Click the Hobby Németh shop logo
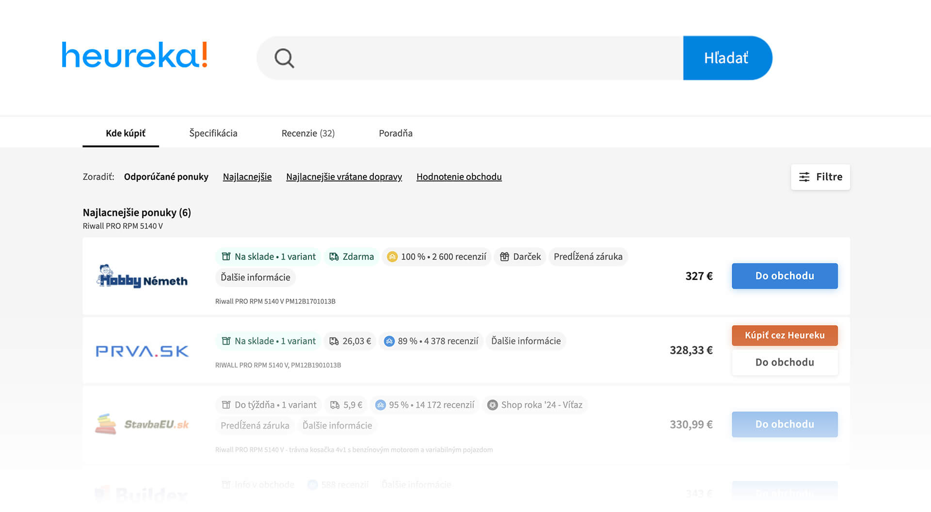This screenshot has height=512, width=931. [142, 276]
